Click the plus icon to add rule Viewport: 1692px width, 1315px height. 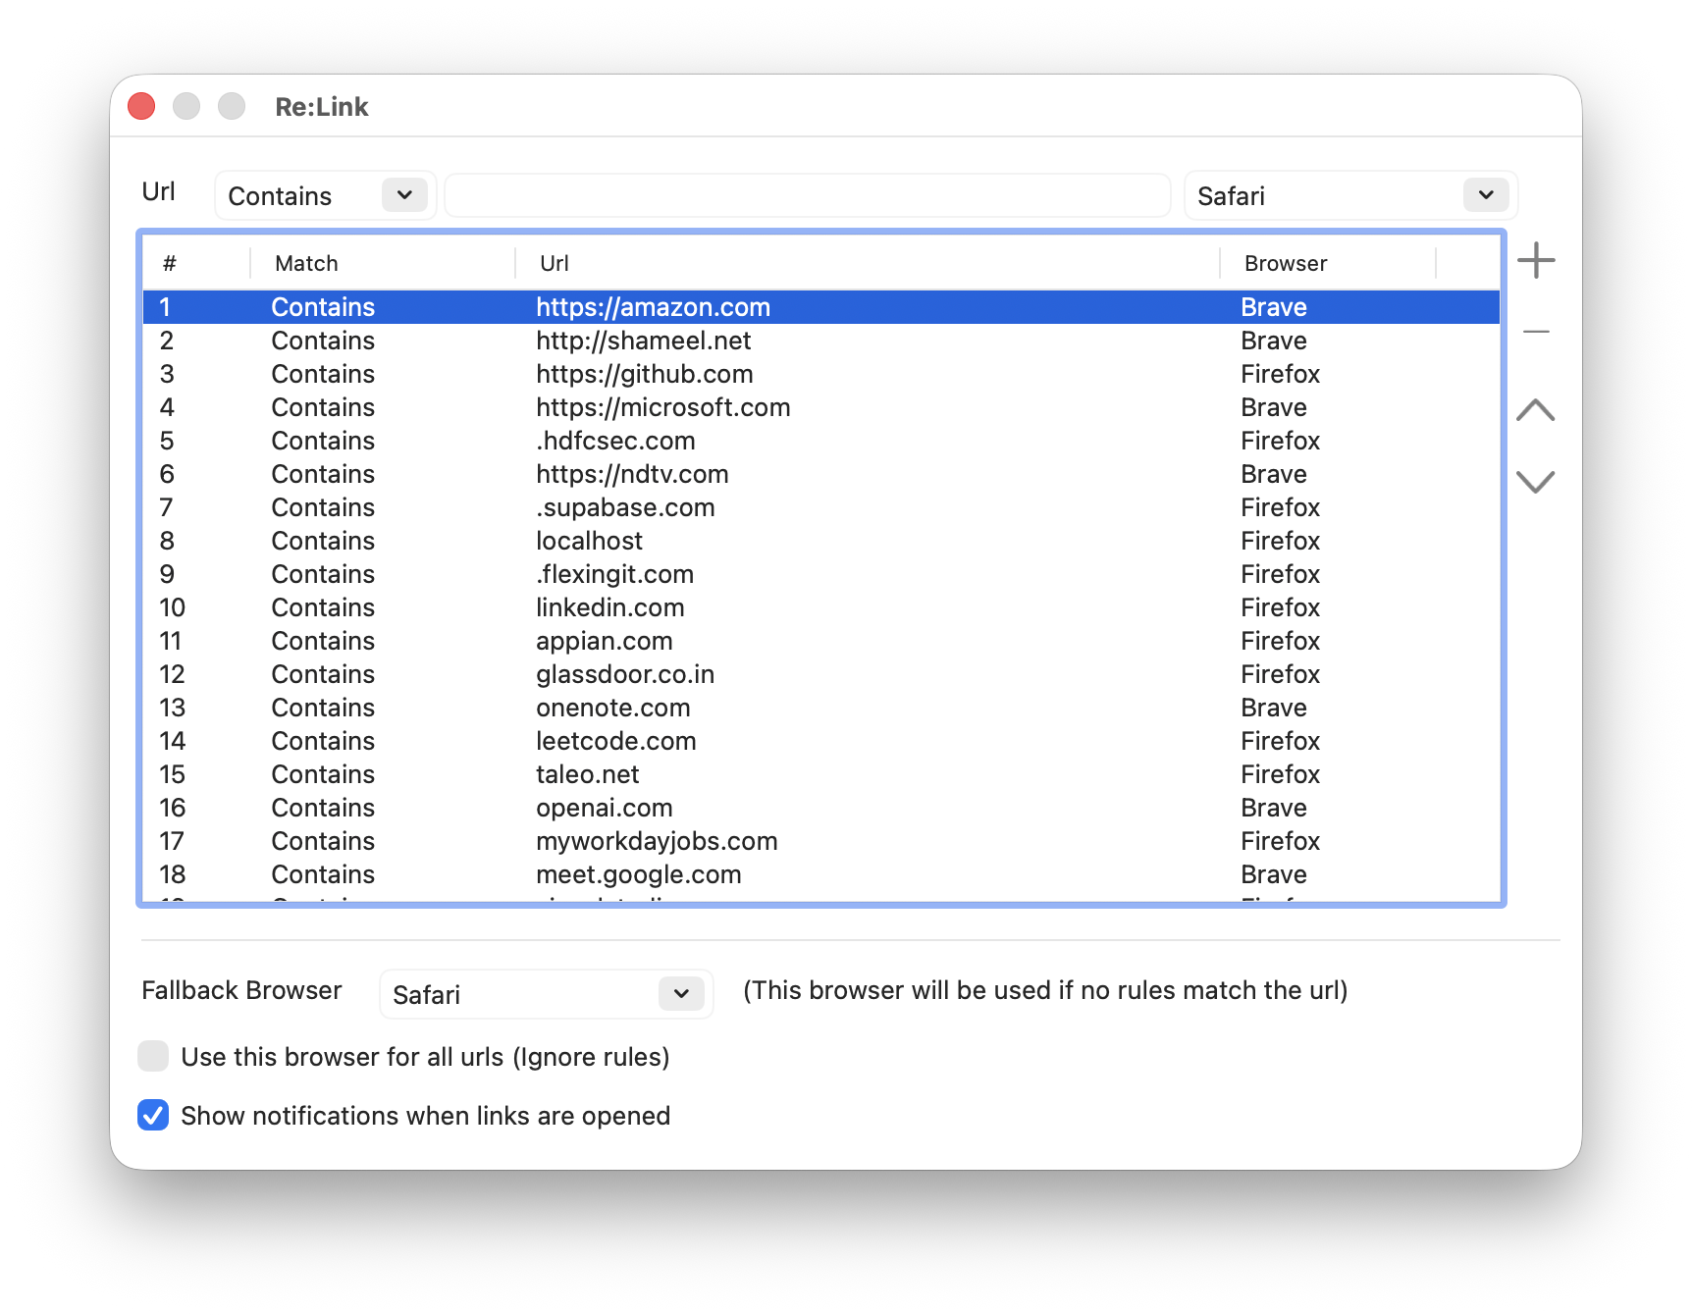pos(1535,261)
